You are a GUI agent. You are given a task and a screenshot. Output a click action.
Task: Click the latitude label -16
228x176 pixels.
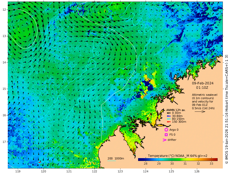coord(4,115)
